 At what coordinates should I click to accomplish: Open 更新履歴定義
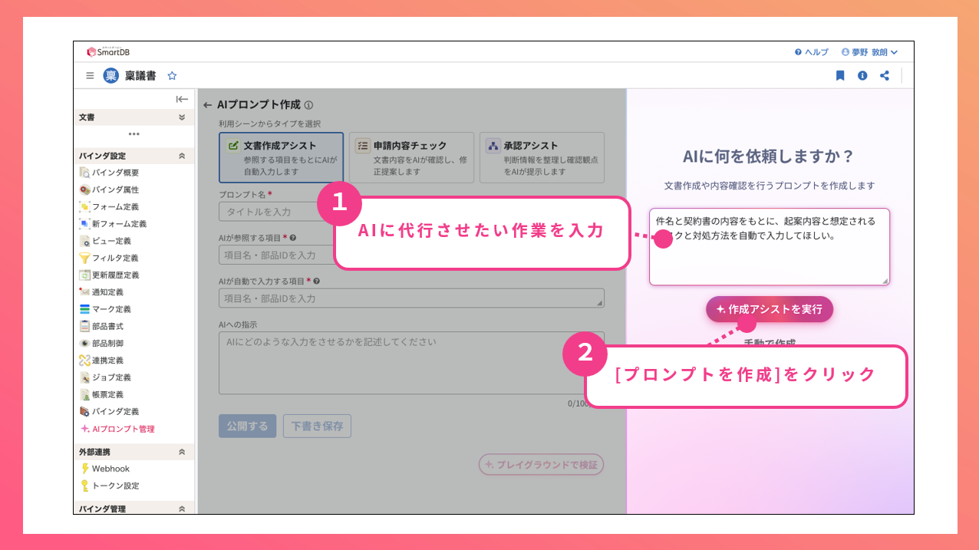(x=109, y=275)
